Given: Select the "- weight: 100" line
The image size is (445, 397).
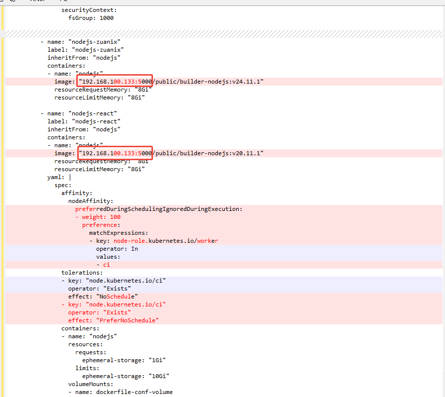Looking at the screenshot, I should [x=98, y=217].
